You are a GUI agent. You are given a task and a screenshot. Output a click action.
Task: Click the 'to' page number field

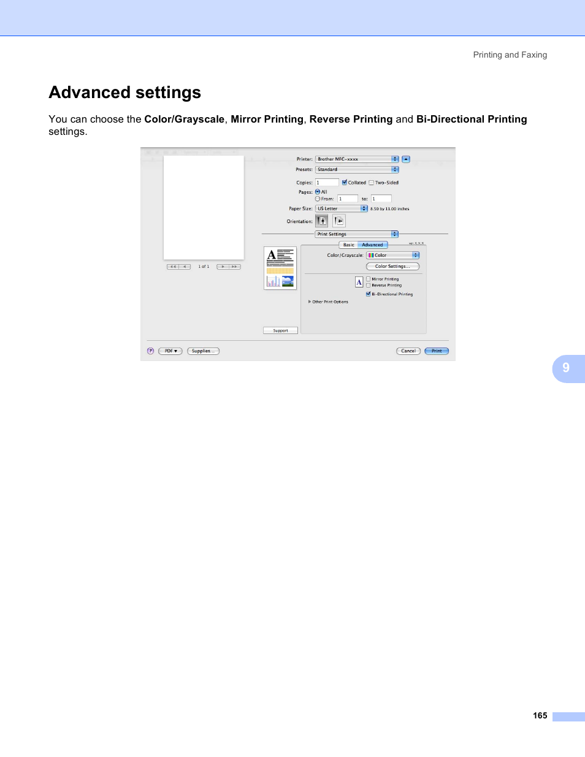(x=381, y=199)
